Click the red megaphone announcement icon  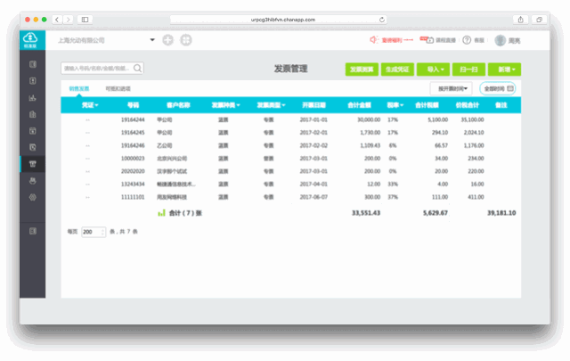click(x=374, y=40)
